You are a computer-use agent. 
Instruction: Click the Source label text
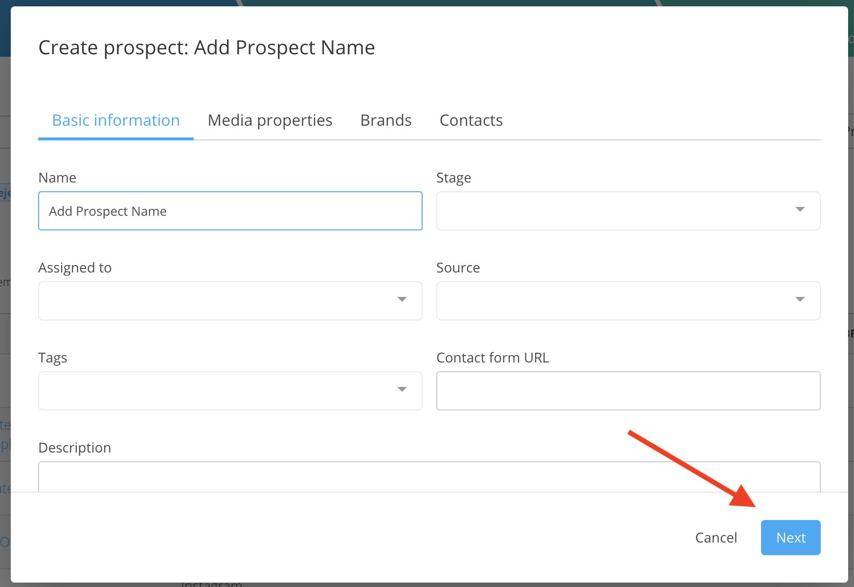(458, 268)
